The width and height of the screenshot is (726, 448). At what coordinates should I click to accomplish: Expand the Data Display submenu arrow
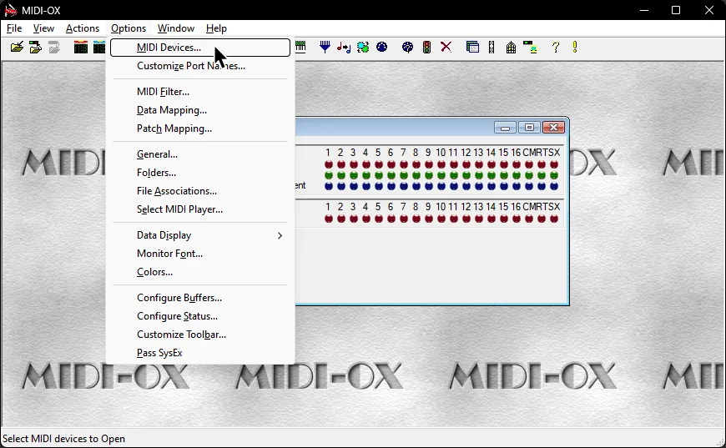(x=280, y=235)
